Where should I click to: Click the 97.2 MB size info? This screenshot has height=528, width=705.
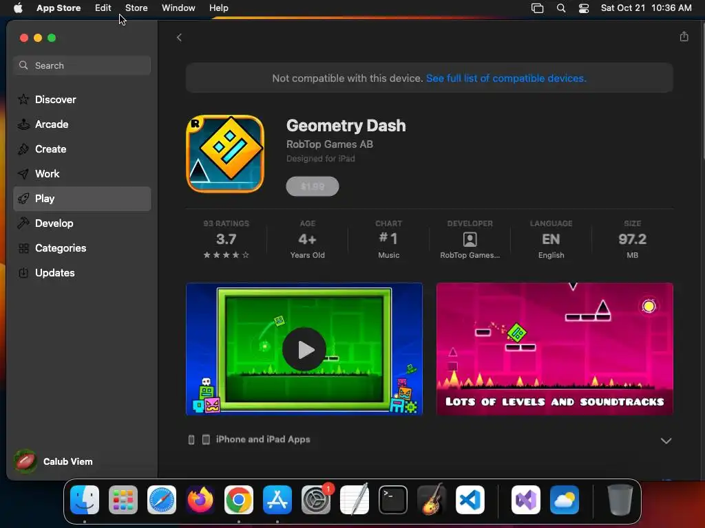pyautogui.click(x=632, y=239)
